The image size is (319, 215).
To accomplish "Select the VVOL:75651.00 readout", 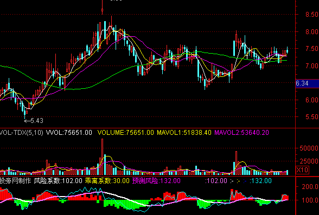I will coord(69,133).
